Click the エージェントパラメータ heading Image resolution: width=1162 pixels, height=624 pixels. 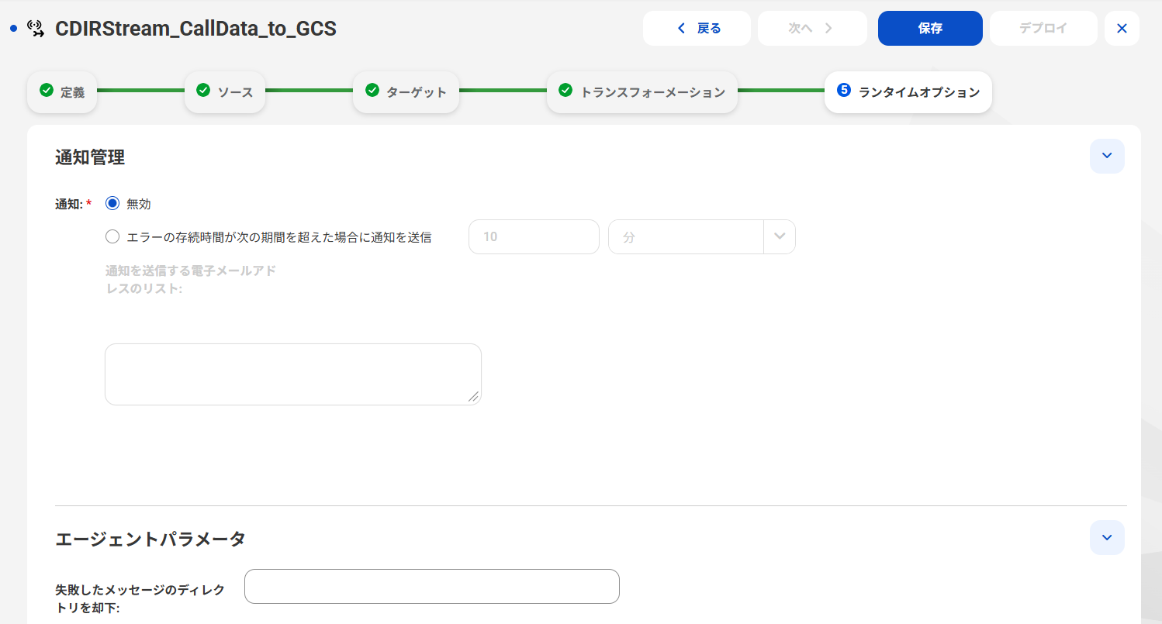150,539
